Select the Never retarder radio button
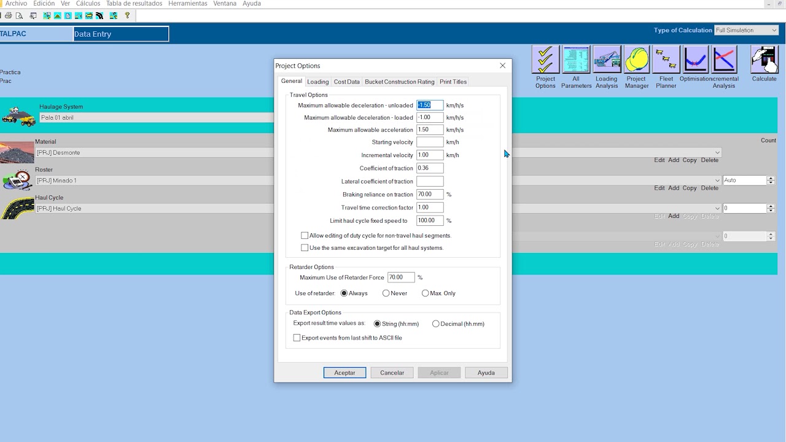 point(386,293)
